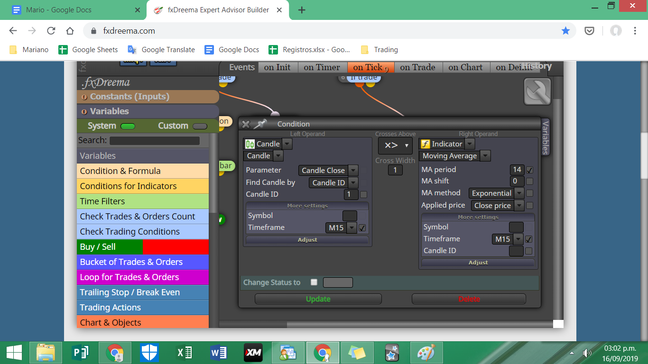Open the Google Translate bookmark
Image resolution: width=648 pixels, height=364 pixels.
click(161, 50)
